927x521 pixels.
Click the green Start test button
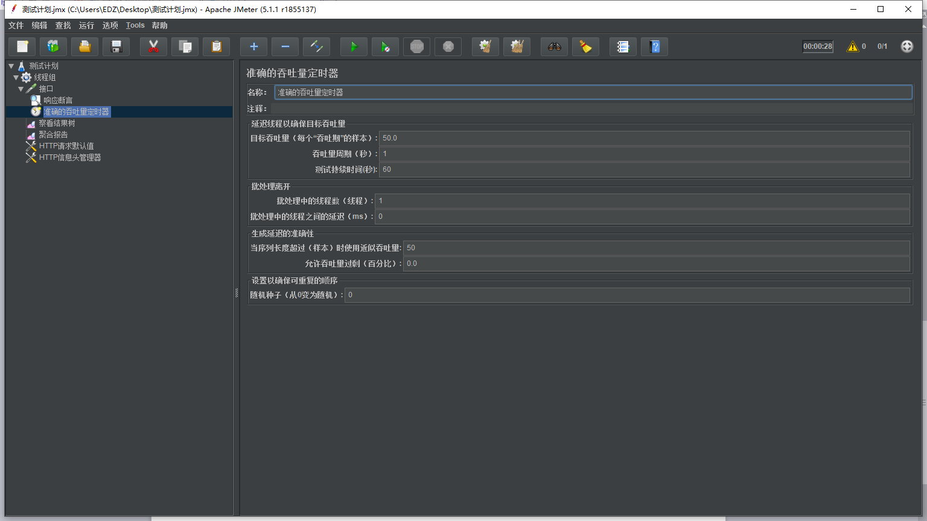tap(354, 46)
